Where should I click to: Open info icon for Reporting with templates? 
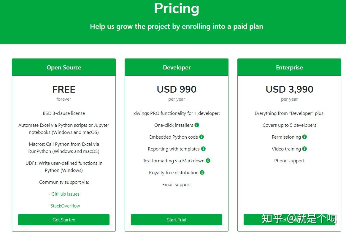[203, 149]
